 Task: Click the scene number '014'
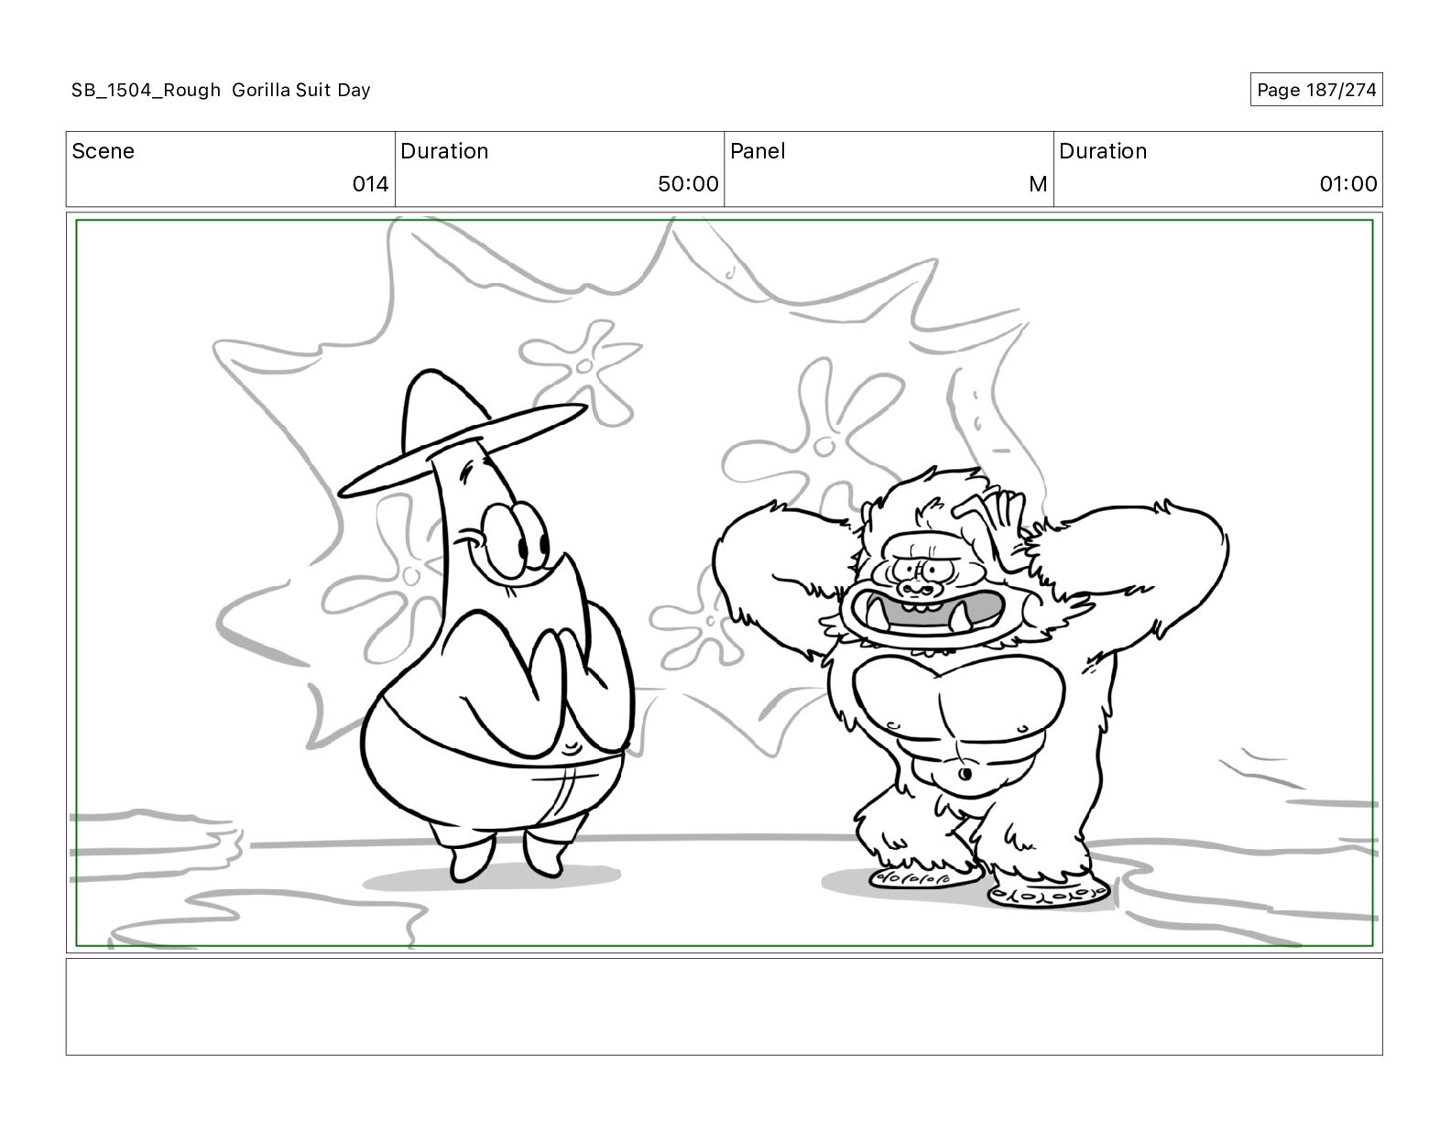371,184
